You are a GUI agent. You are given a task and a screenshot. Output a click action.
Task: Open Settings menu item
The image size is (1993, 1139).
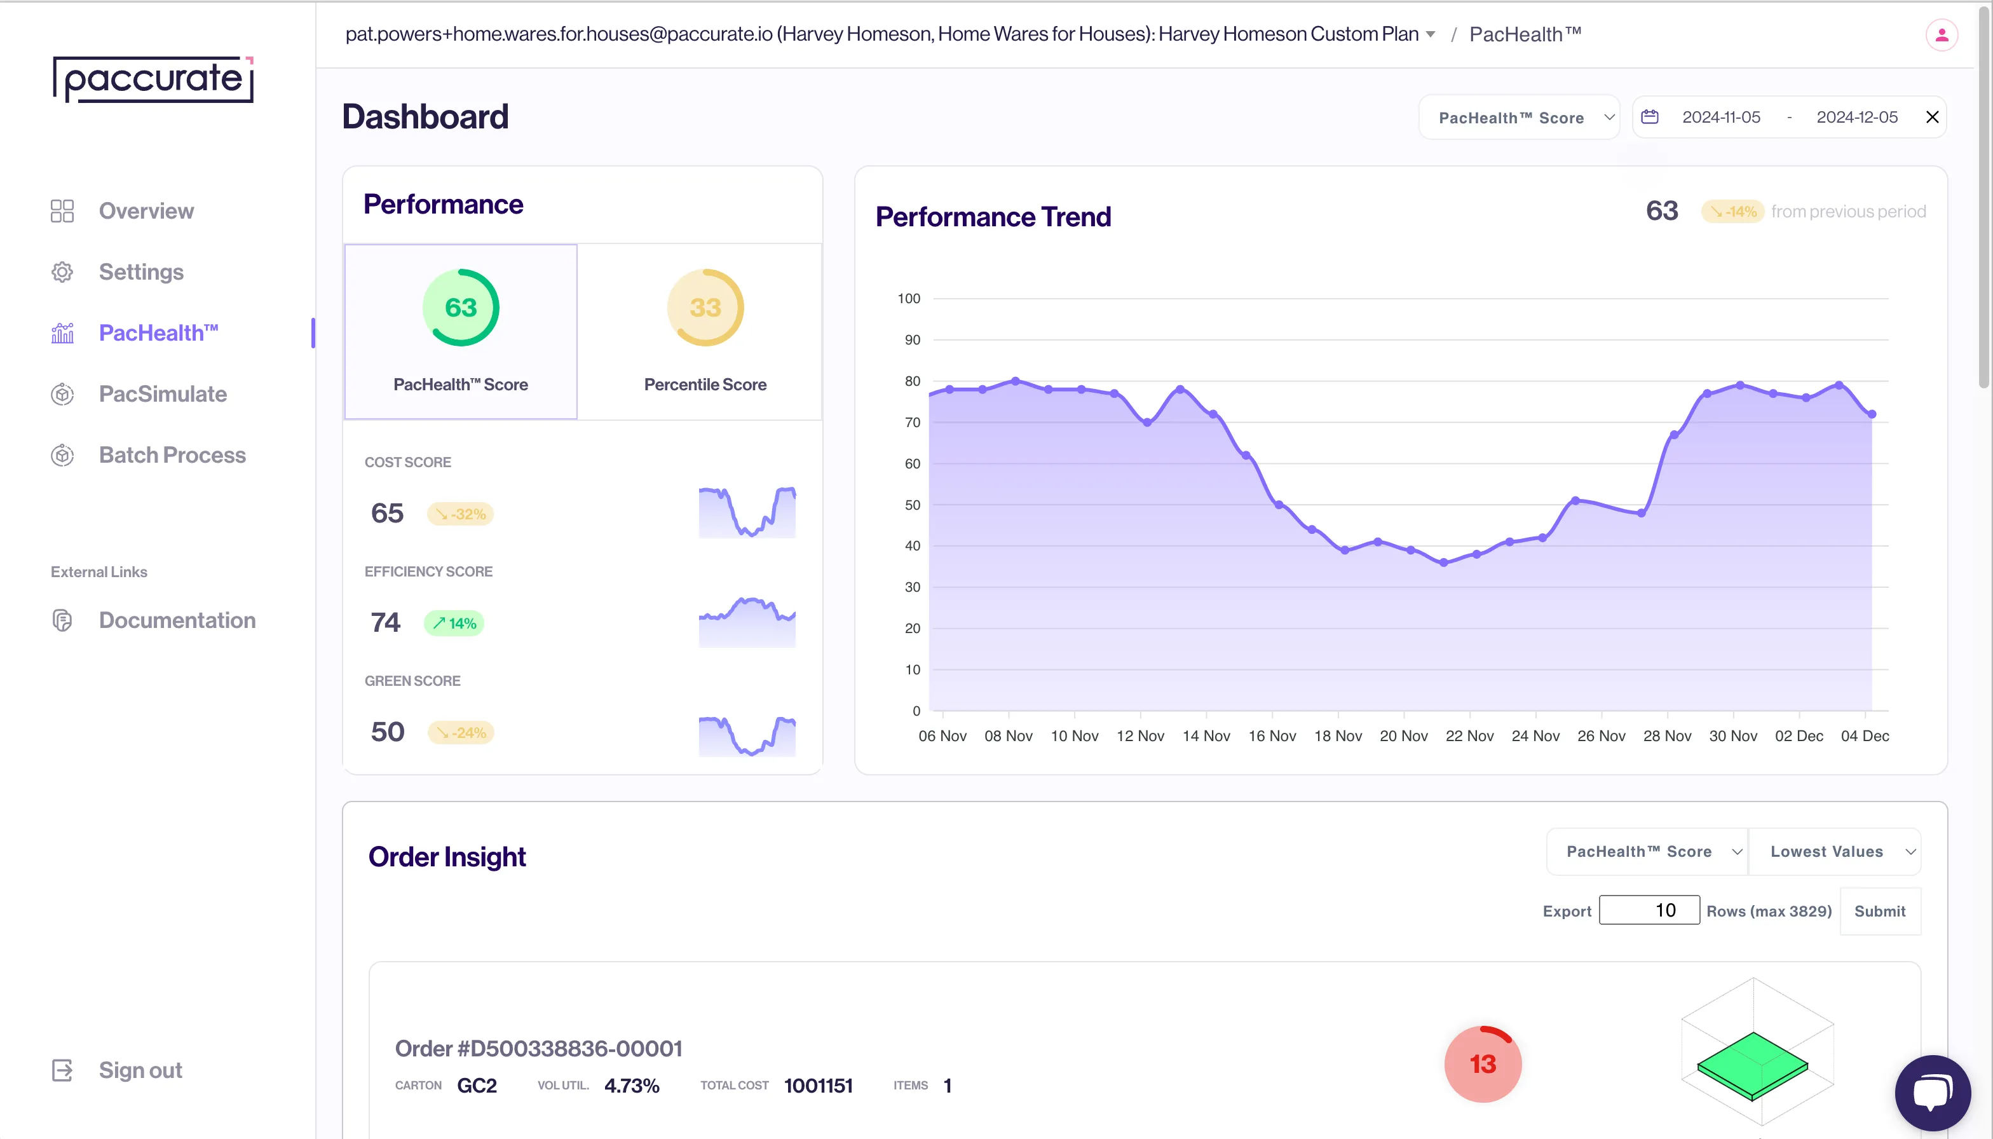point(142,272)
